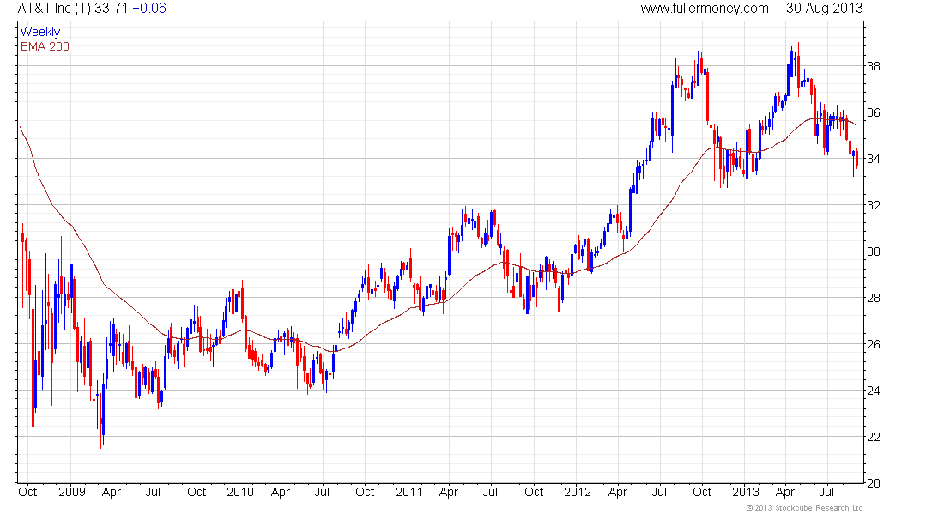Click the y-axis label 22
The height and width of the screenshot is (515, 944).
tap(873, 437)
